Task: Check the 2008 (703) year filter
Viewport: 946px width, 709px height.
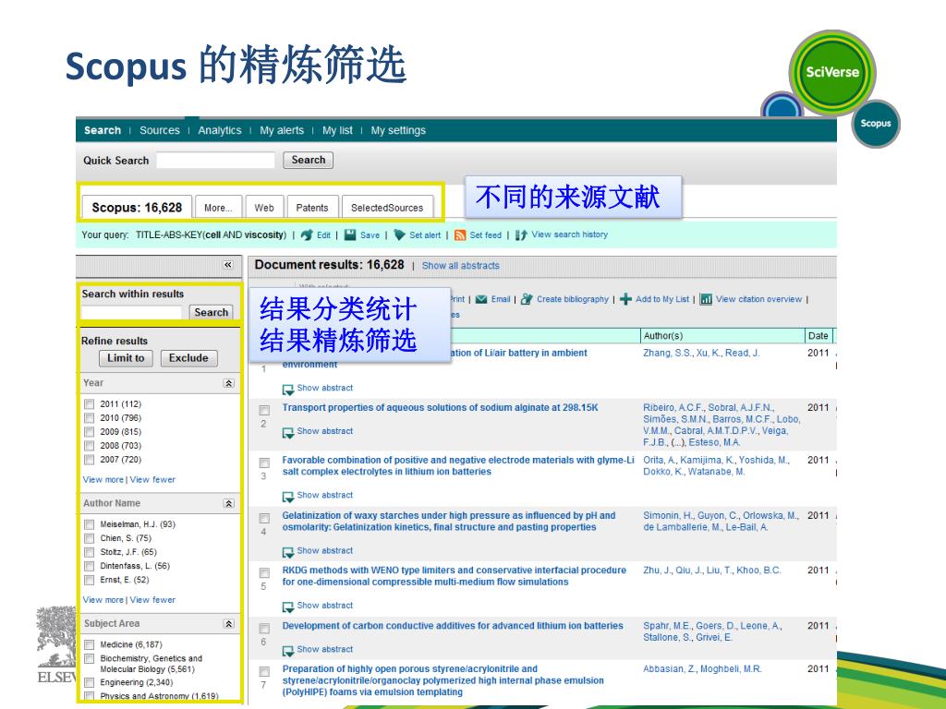Action: (x=90, y=446)
